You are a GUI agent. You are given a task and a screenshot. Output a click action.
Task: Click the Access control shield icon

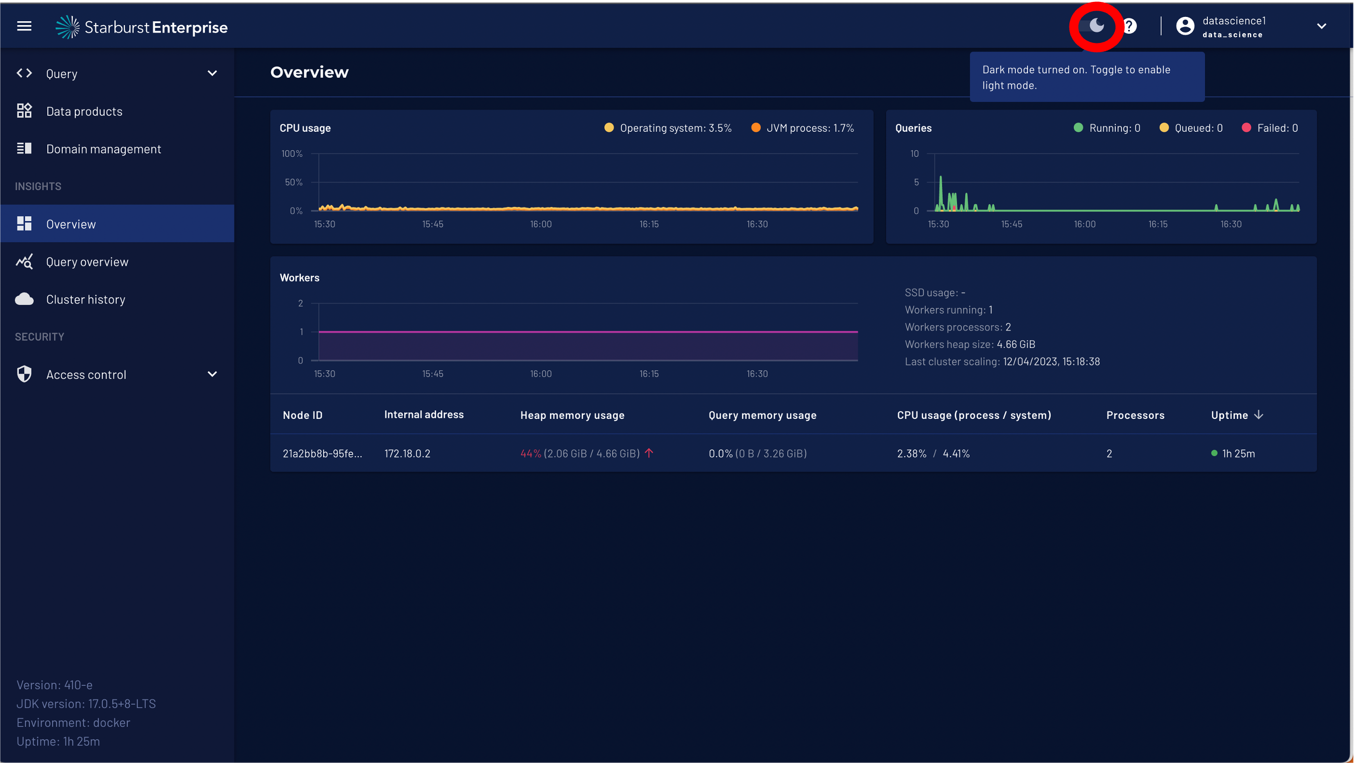[x=24, y=374]
